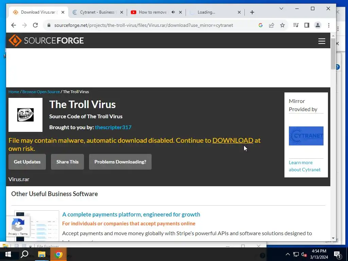Click the browser Forward arrow
The height and width of the screenshot is (261, 348).
(24, 25)
